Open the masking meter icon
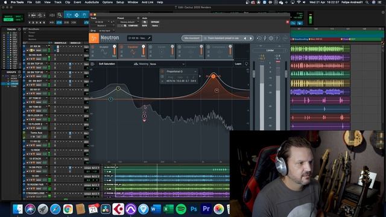The height and width of the screenshot is (217, 386). [x=136, y=64]
